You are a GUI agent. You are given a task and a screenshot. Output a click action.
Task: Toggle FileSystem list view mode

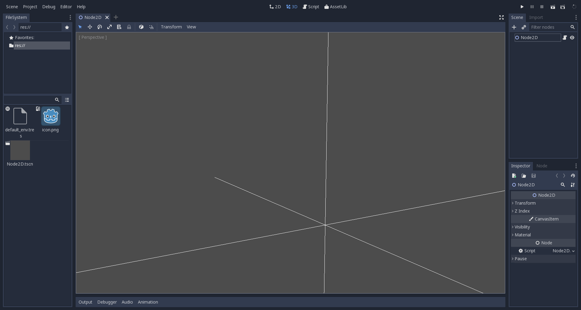tap(67, 100)
